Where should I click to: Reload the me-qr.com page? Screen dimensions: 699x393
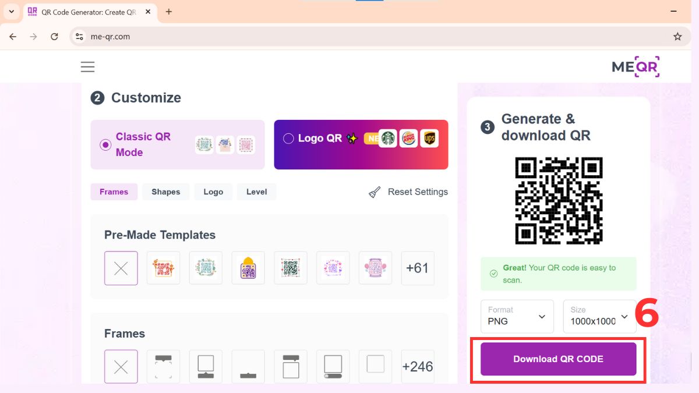(54, 36)
